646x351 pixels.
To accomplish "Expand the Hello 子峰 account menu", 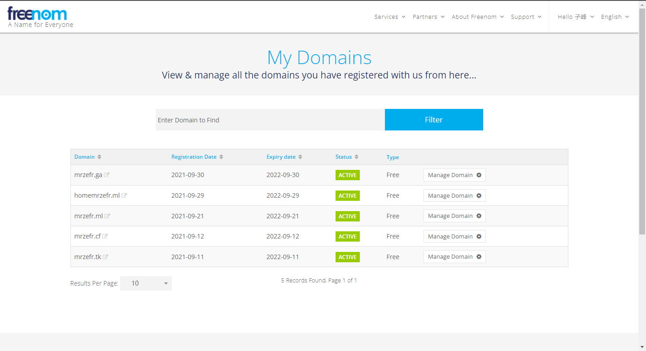I will coord(576,17).
